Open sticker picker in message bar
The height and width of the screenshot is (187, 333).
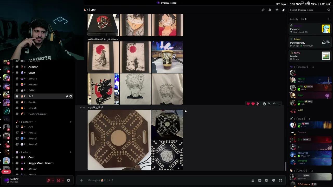pyautogui.click(x=267, y=180)
